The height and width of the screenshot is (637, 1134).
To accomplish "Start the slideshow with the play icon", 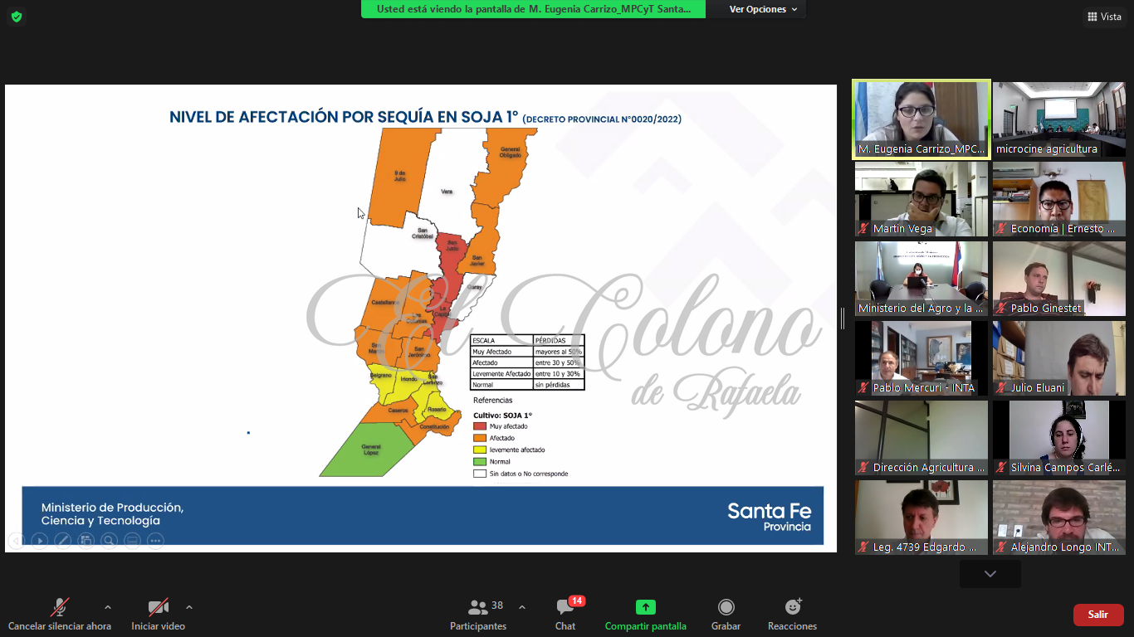I will pos(40,540).
